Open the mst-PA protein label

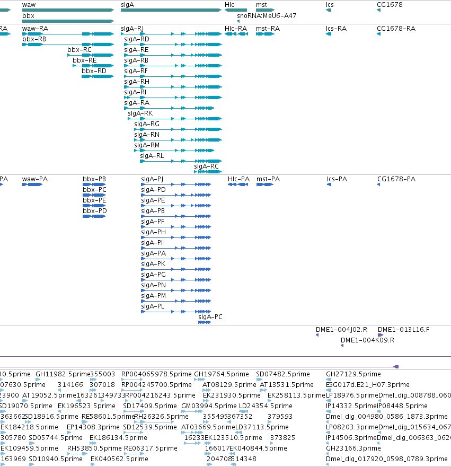(268, 179)
